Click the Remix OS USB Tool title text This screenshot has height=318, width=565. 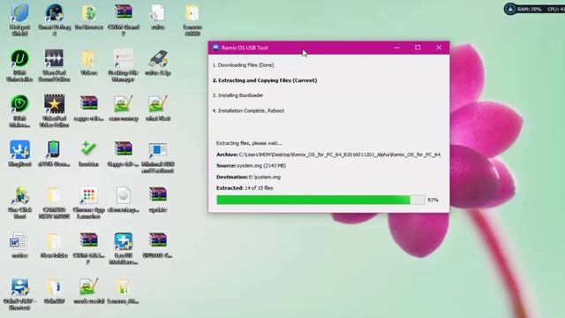(245, 48)
